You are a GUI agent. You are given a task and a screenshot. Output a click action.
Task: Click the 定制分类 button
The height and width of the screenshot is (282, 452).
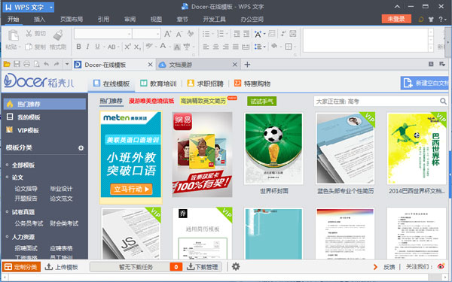coord(21,267)
